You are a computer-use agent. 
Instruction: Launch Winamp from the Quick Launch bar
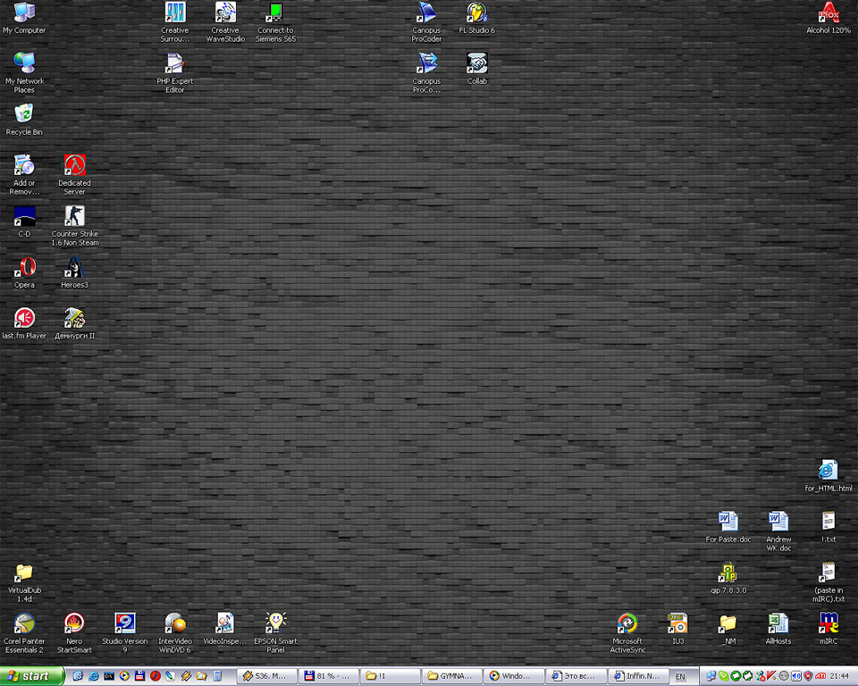(186, 676)
